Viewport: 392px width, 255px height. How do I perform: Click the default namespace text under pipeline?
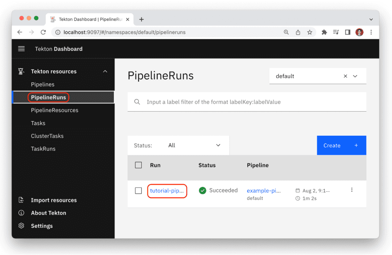[255, 198]
